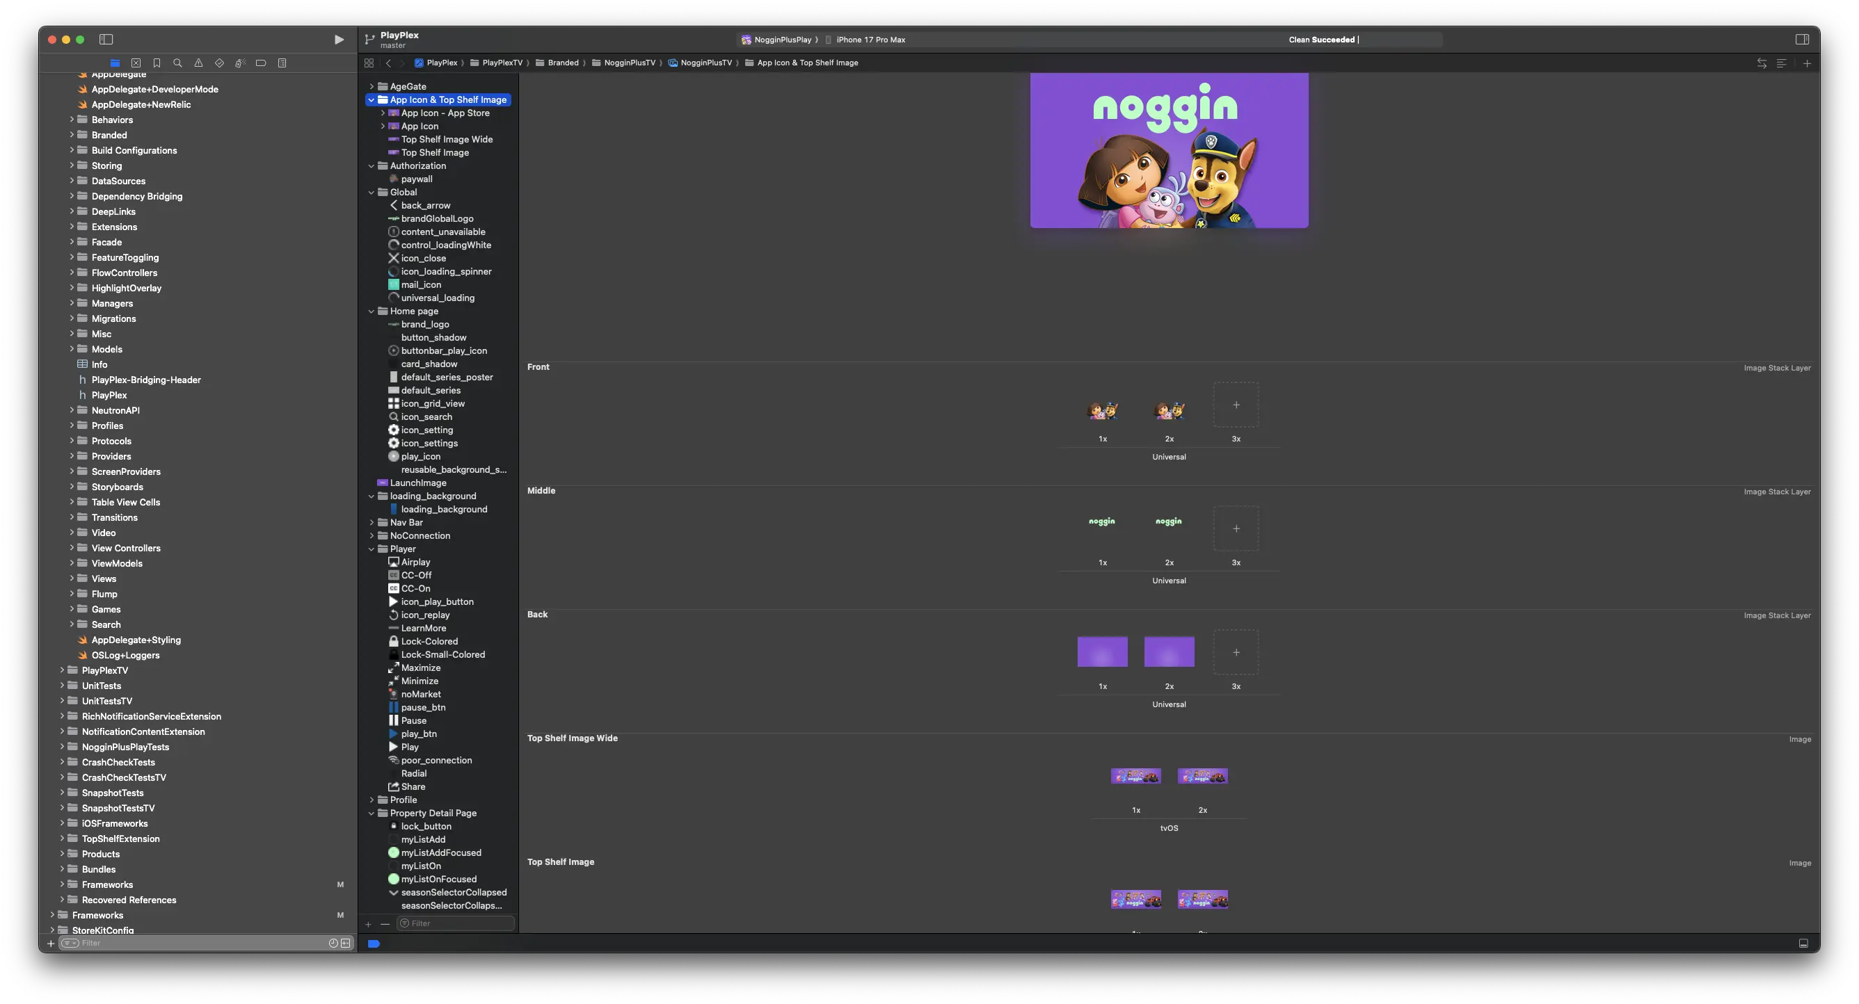Click the empty 3x slot in Front stack
The width and height of the screenshot is (1859, 1004).
point(1236,405)
